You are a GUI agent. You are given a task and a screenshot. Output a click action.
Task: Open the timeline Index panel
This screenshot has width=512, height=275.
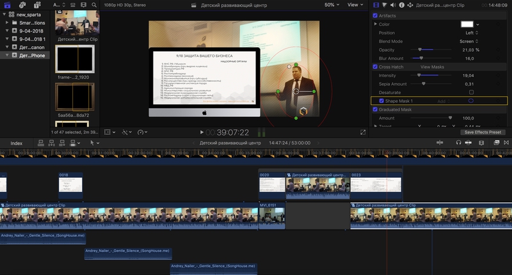click(17, 143)
